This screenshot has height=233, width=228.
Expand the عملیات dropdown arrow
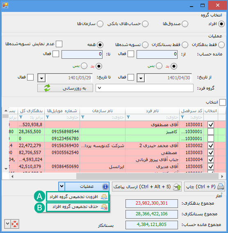tap(62, 186)
